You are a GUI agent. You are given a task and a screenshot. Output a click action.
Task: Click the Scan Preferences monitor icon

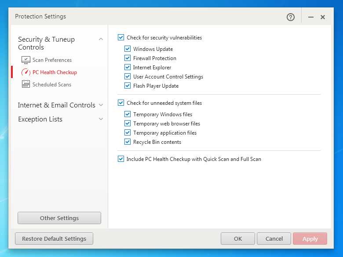26,60
